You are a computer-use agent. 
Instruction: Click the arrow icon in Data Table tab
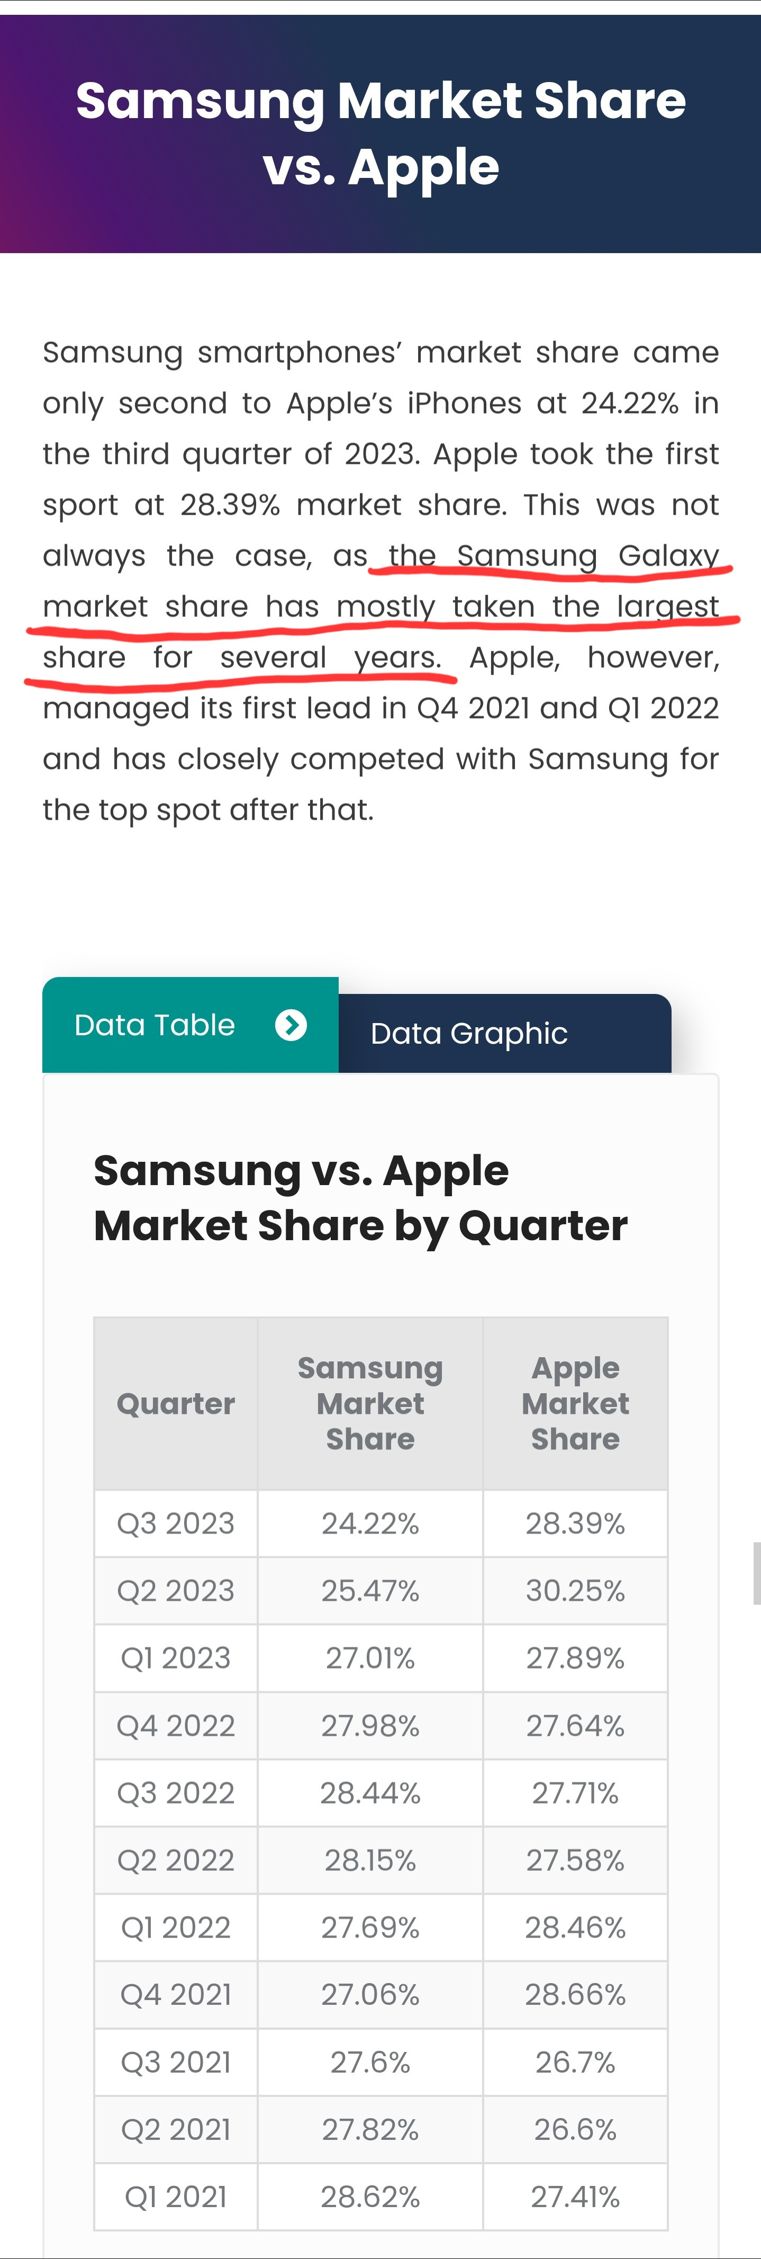[x=291, y=1024]
